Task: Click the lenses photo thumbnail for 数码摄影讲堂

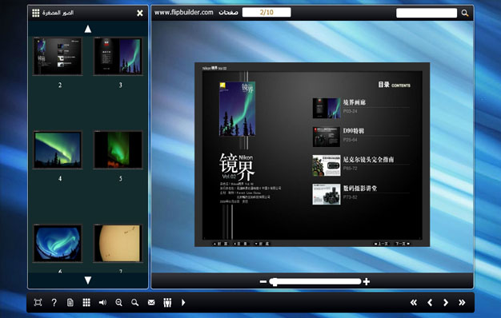Action: pyautogui.click(x=327, y=194)
